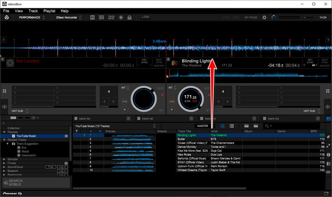Open the sub browser side icon
The height and width of the screenshot is (197, 332).
point(328,163)
